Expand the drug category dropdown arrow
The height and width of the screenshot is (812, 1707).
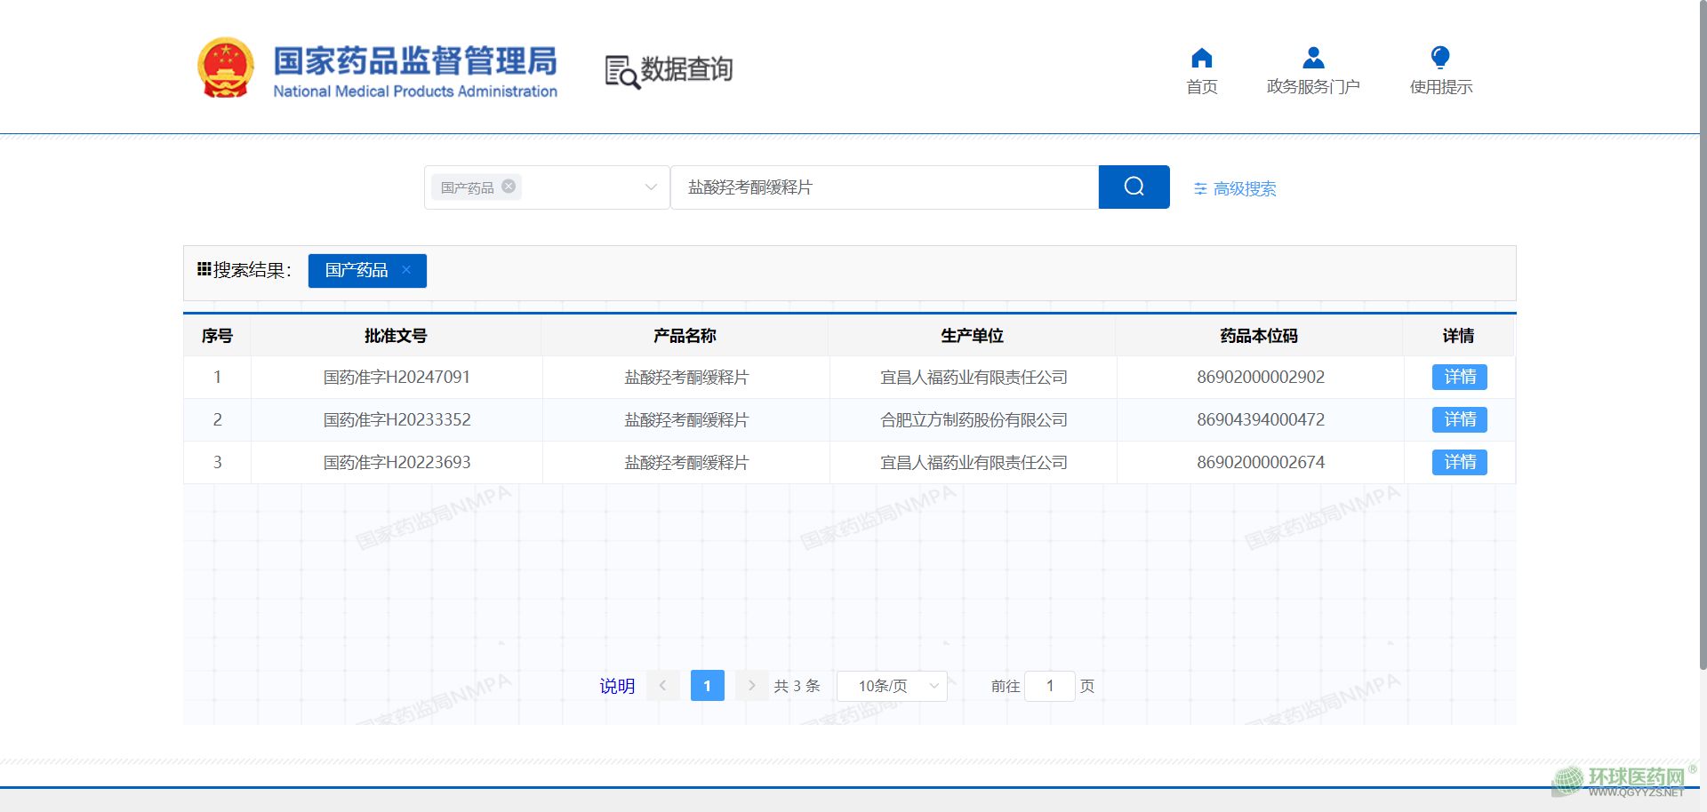(651, 187)
